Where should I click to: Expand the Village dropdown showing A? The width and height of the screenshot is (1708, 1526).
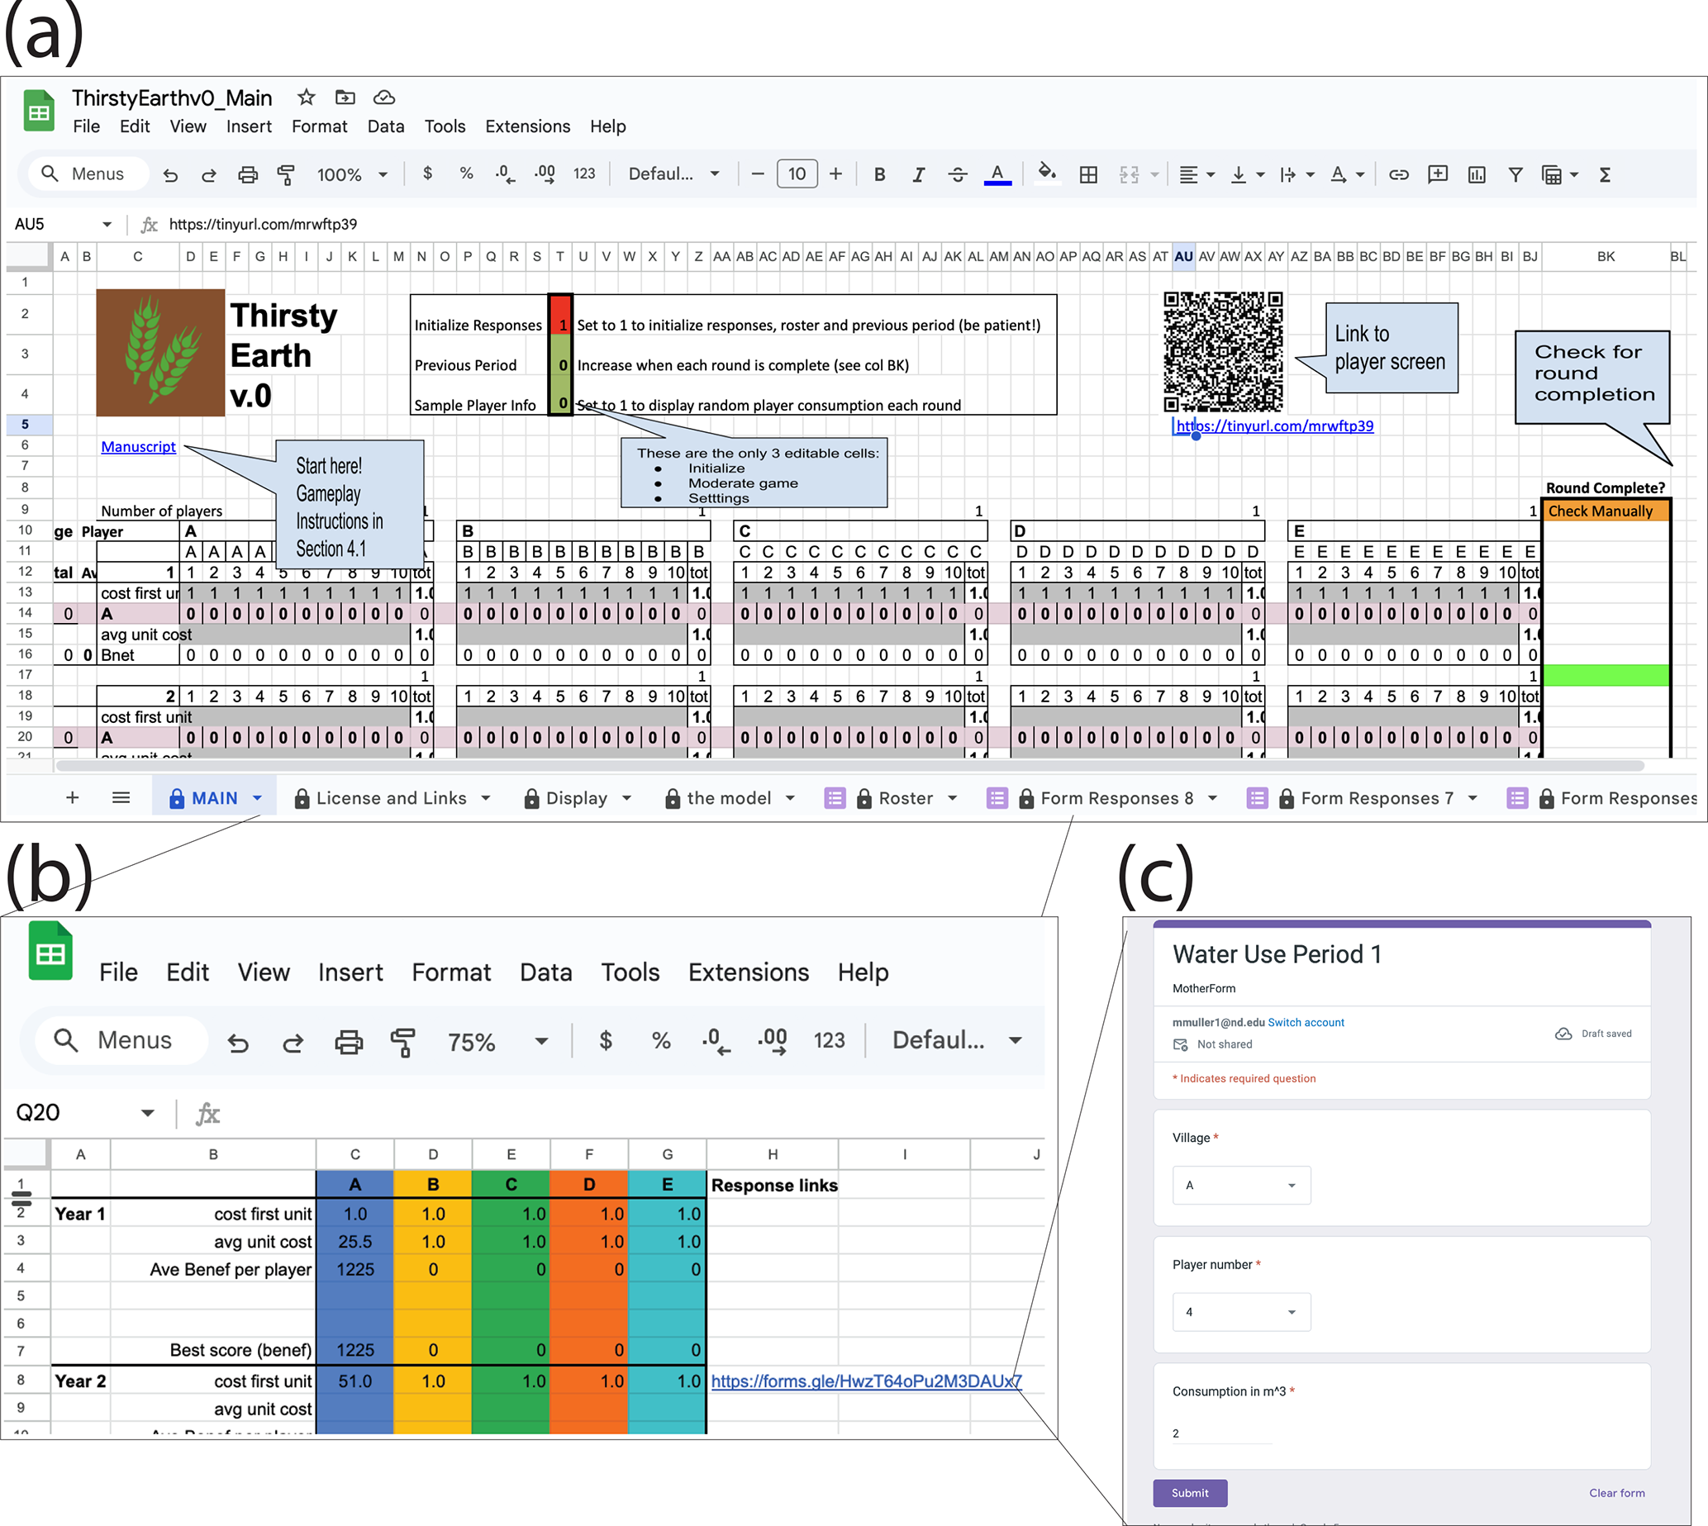[x=1240, y=1185]
